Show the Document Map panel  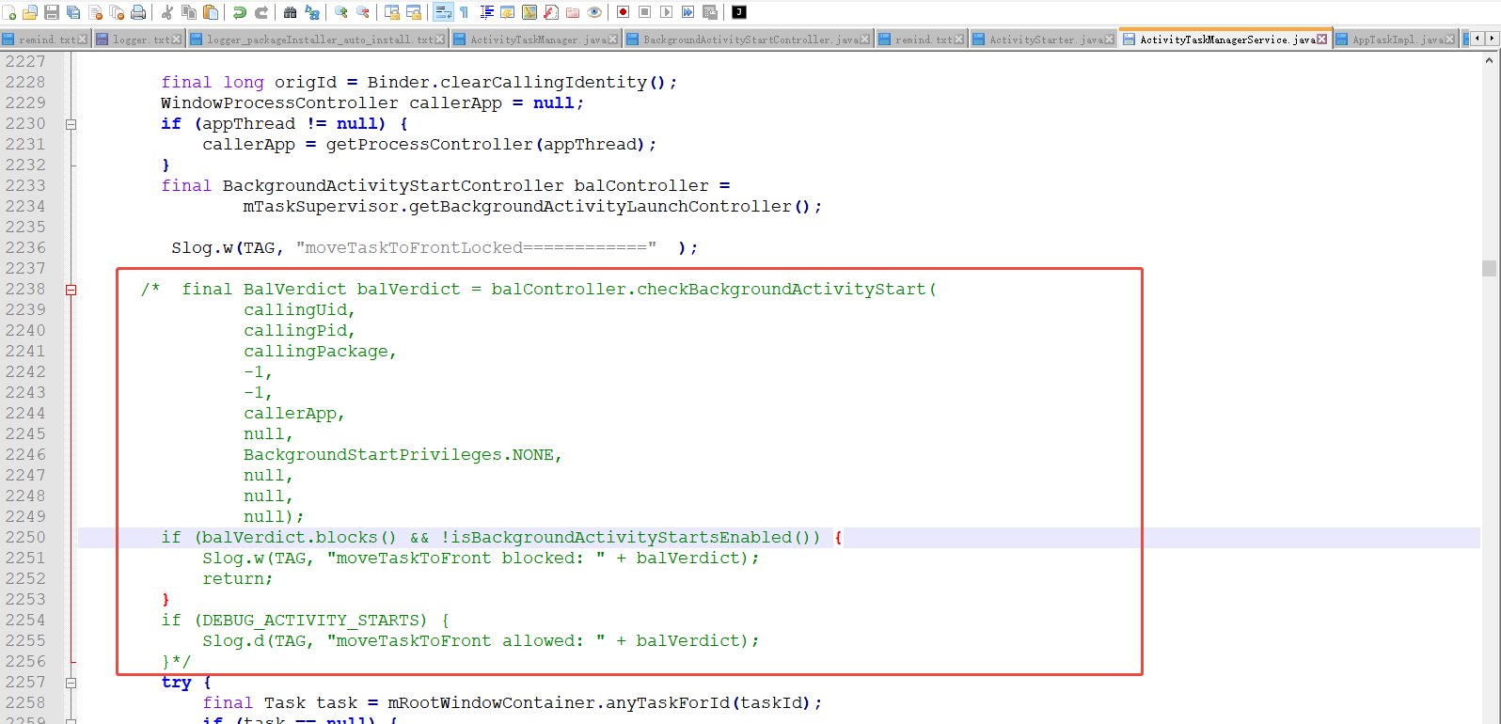[529, 12]
